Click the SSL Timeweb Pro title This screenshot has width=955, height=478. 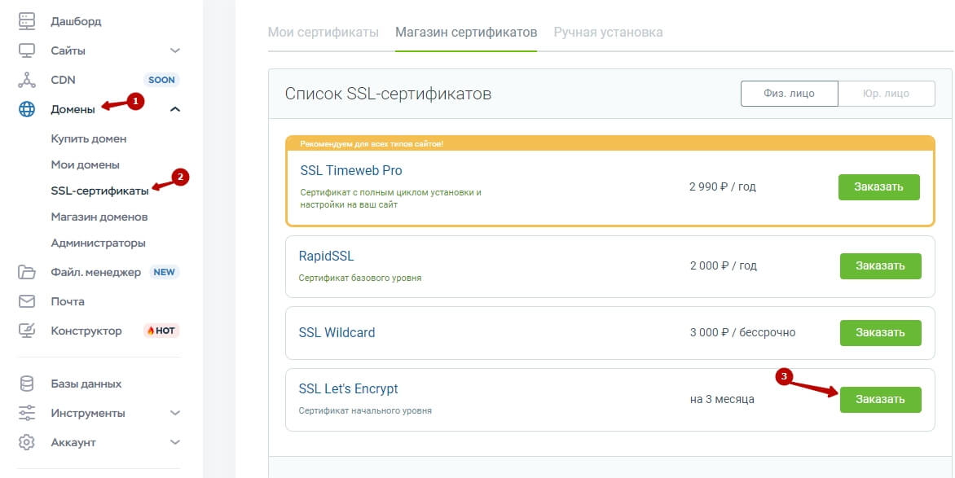tap(351, 170)
